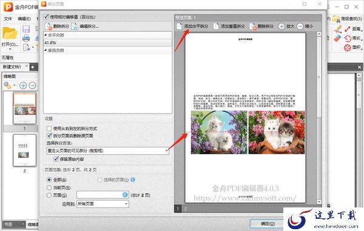Select the eraser tool in main window
The height and width of the screenshot is (231, 364).
coord(338,38)
